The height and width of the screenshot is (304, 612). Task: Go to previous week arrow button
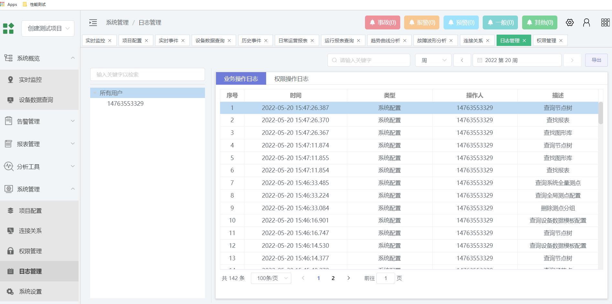[x=462, y=60]
